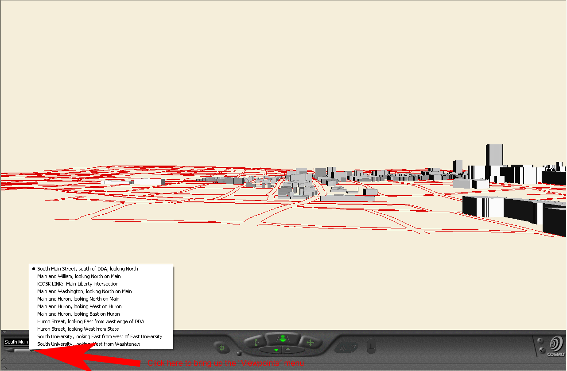Select the Slide (pan) navigation button

coord(310,342)
